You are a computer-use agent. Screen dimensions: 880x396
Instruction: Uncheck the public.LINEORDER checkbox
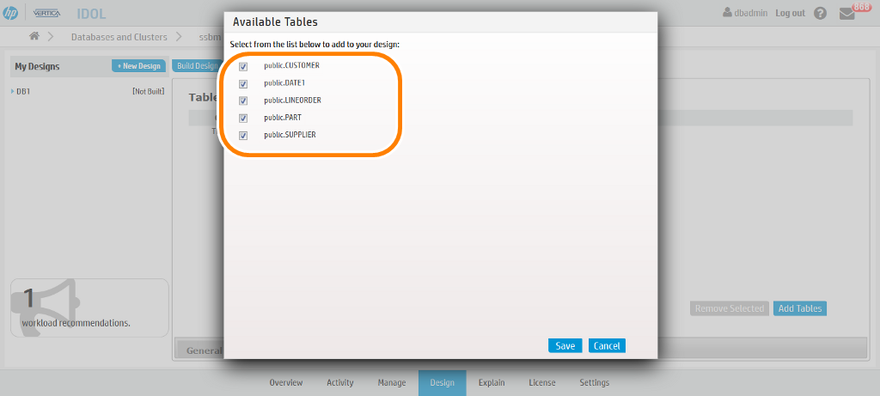(x=243, y=101)
